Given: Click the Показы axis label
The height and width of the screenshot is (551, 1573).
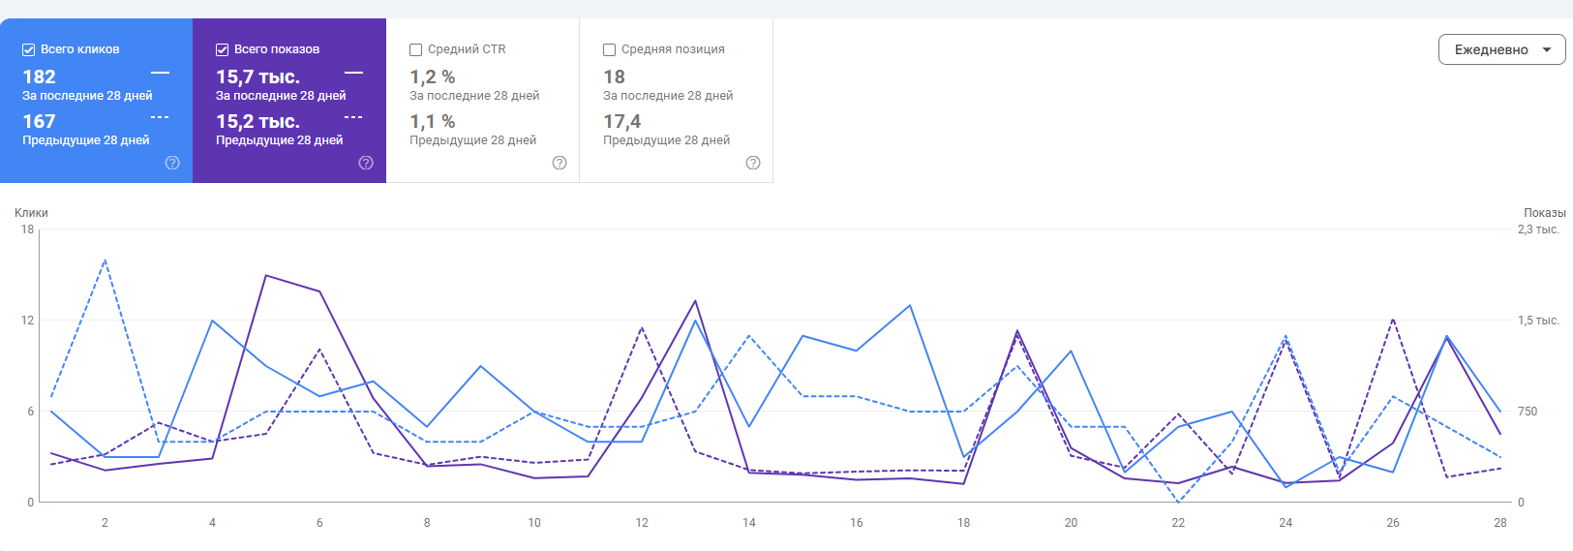Looking at the screenshot, I should click(x=1544, y=213).
